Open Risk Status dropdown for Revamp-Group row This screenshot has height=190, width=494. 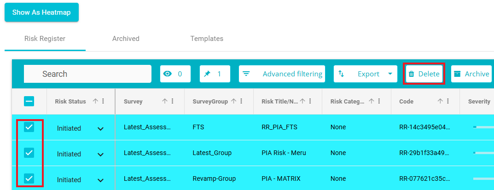coord(100,180)
